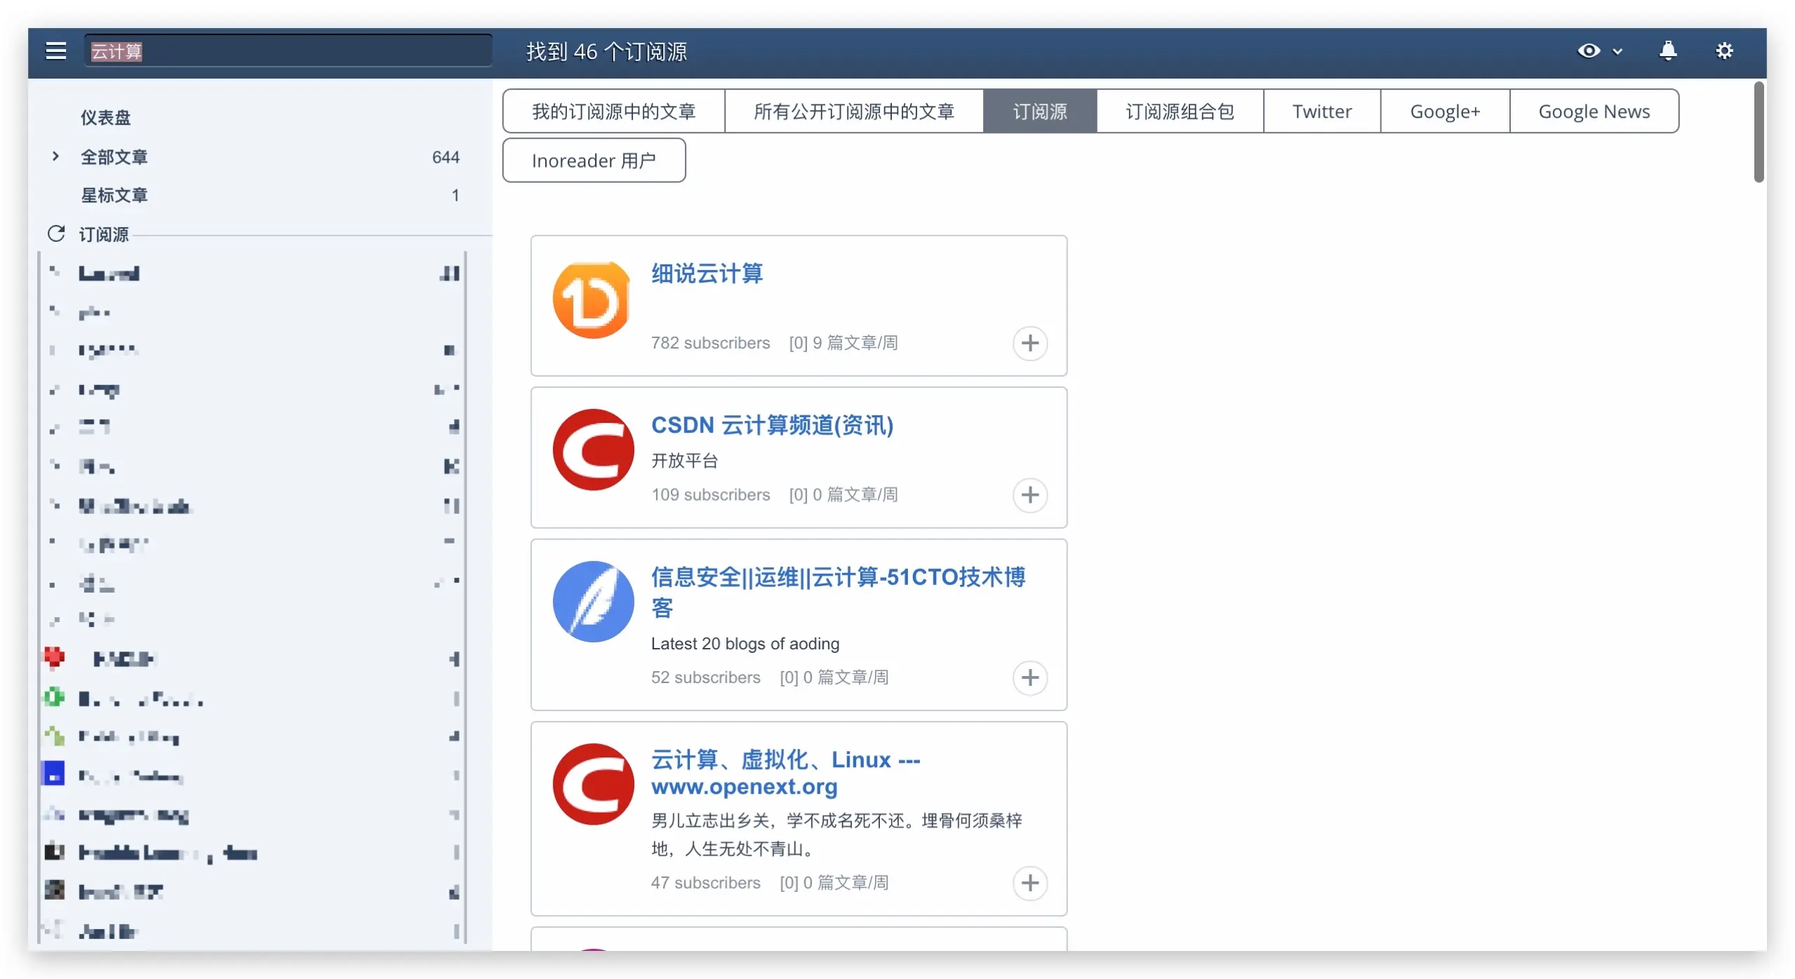Image resolution: width=1795 pixels, height=979 pixels.
Task: Click plus icon on 51CTO技术博客 feed
Action: click(x=1029, y=677)
